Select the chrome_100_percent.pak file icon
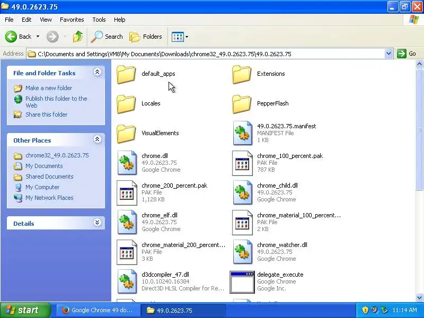 click(242, 163)
